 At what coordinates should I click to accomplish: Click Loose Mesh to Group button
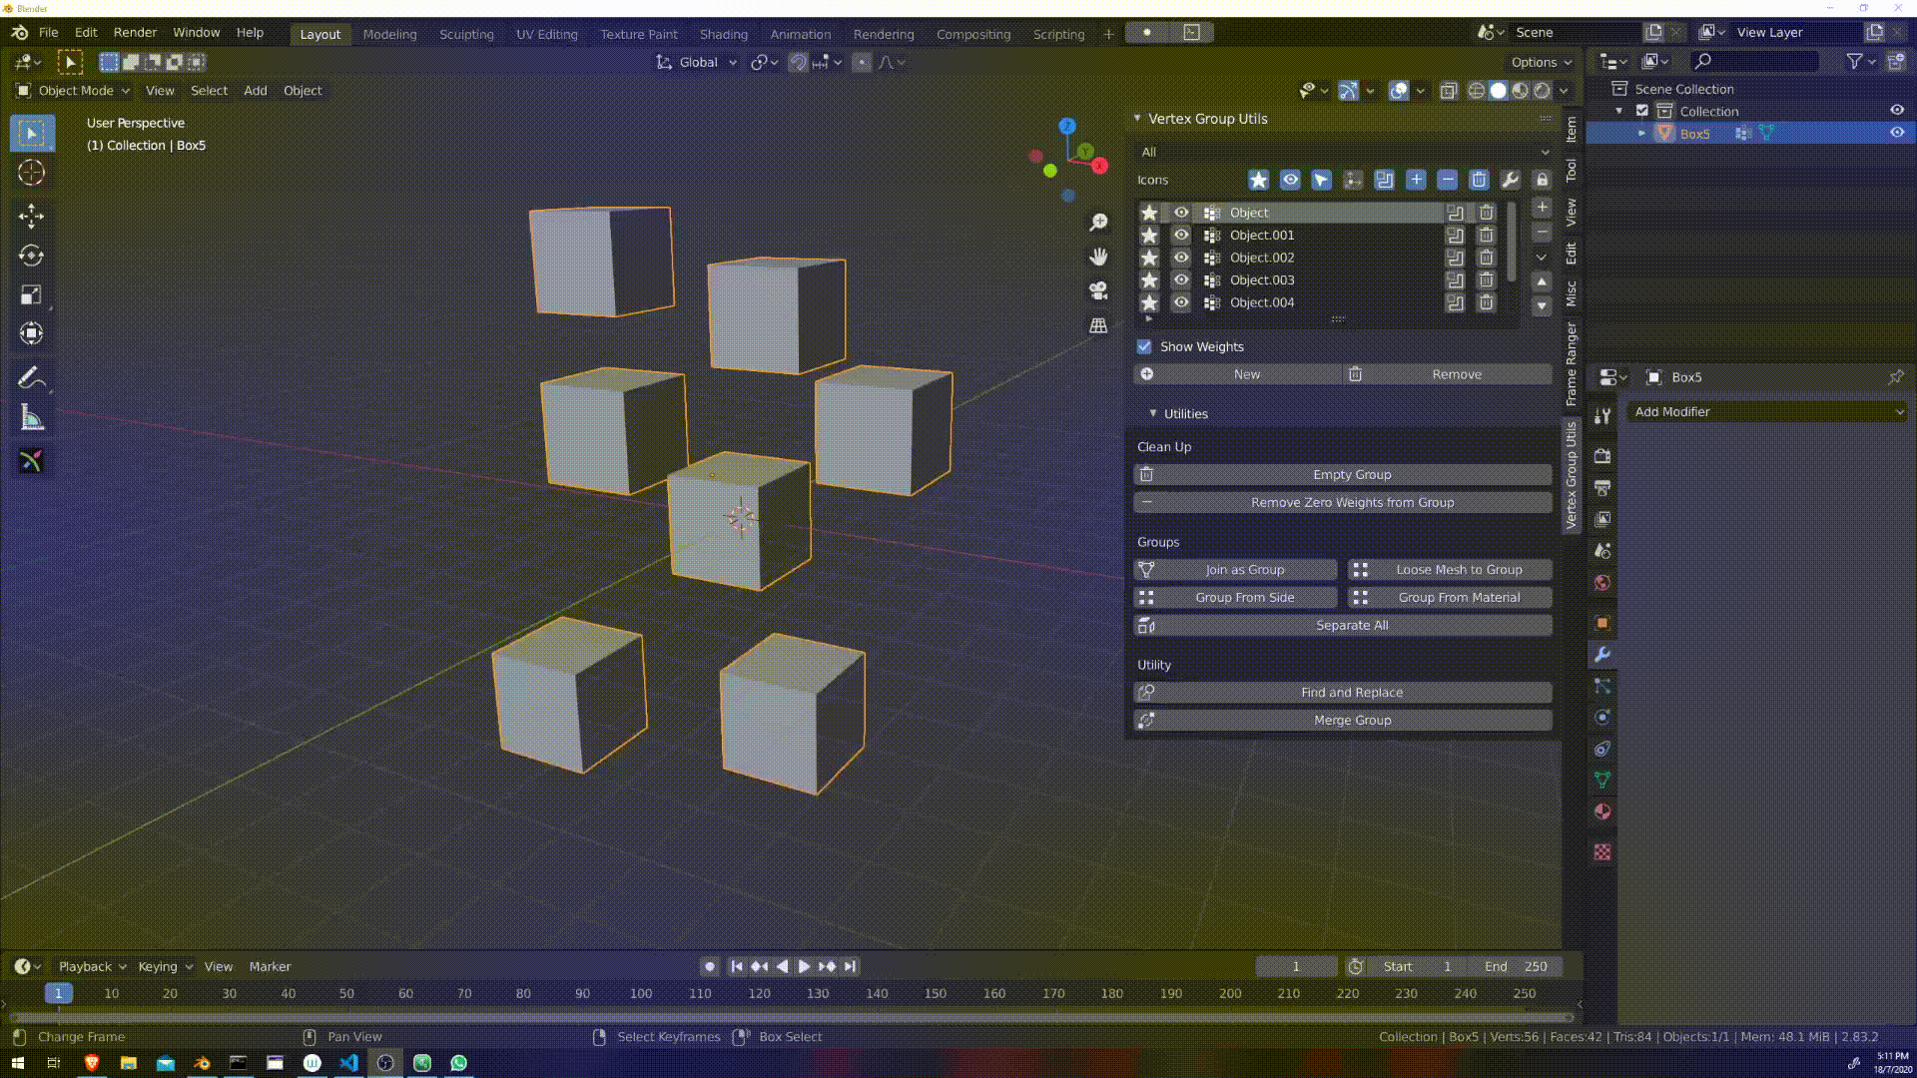1450,570
